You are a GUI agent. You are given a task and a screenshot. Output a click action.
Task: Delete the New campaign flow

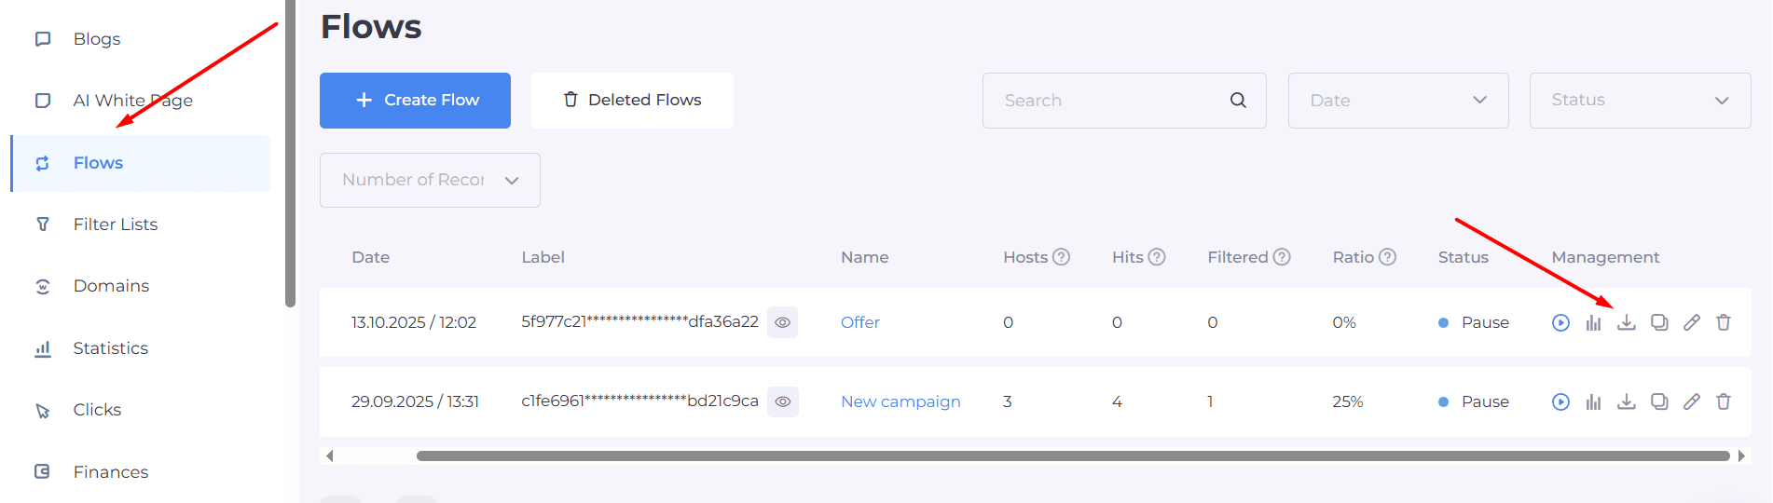[x=1723, y=401]
